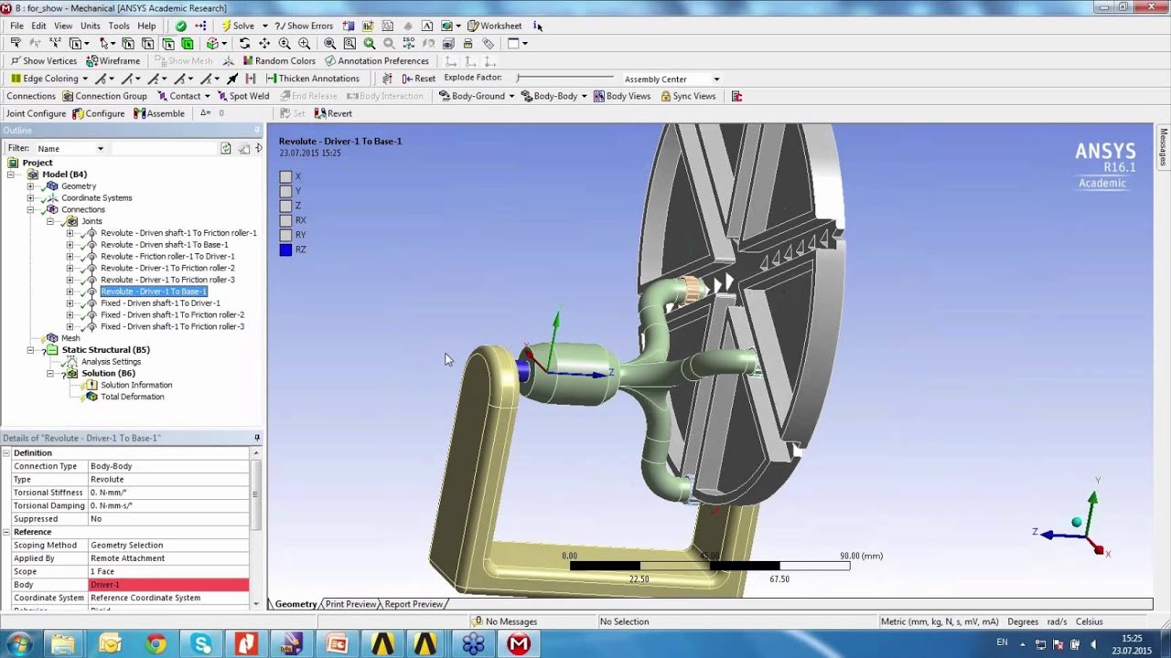Click the Zoom tool icon beside Pan
This screenshot has width=1171, height=658.
[x=285, y=43]
